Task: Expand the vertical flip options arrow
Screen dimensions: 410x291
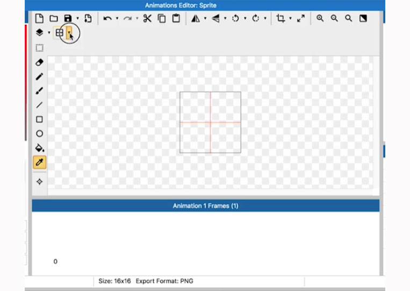Action: click(x=225, y=18)
